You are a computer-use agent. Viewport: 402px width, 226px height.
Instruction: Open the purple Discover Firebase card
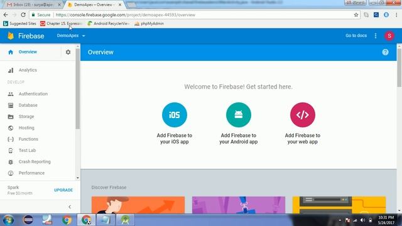pos(239,205)
